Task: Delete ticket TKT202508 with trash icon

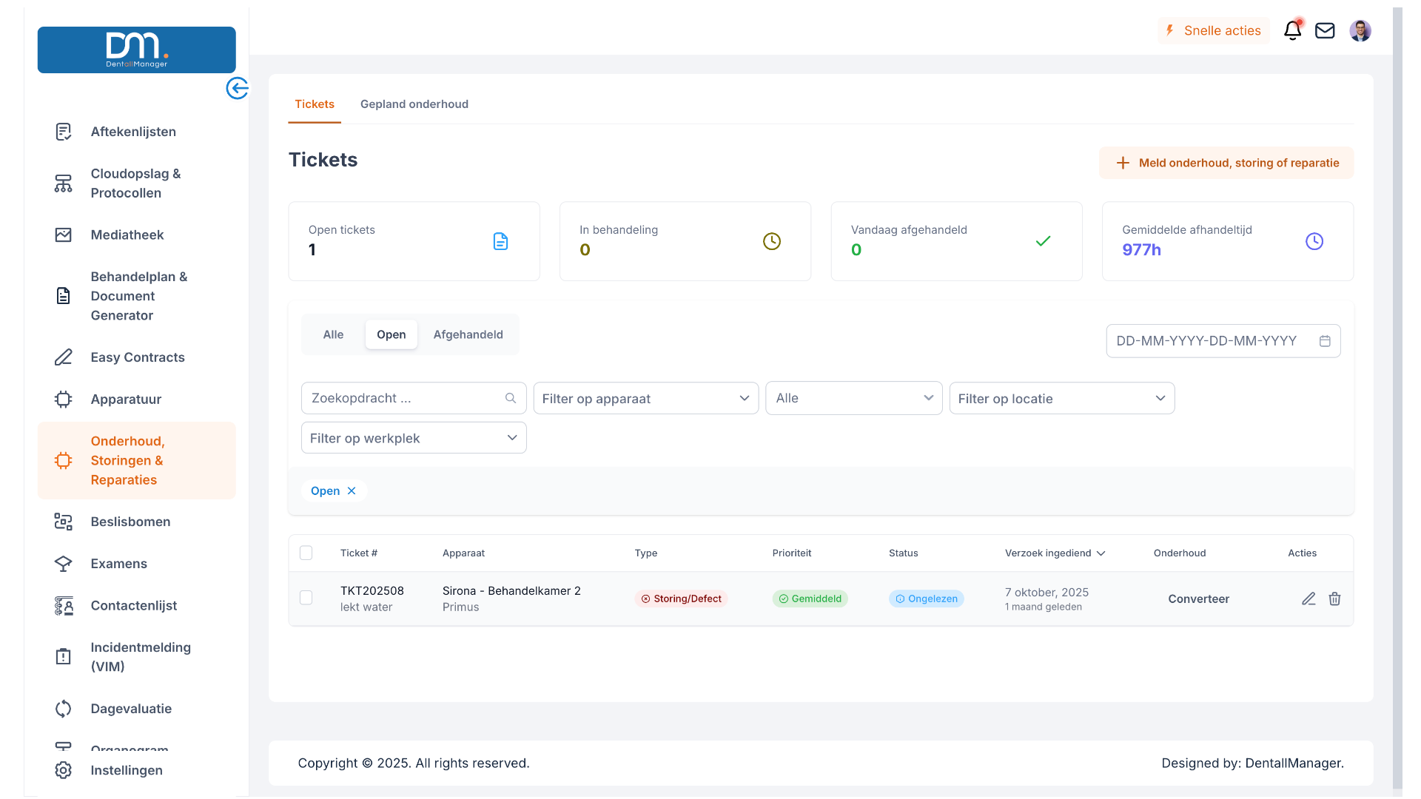Action: pos(1334,599)
